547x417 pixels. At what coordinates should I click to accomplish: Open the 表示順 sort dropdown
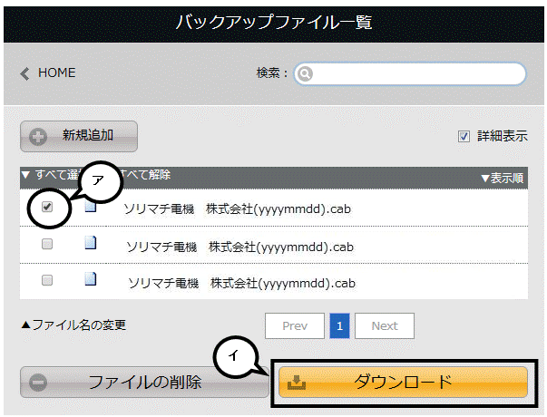tap(502, 179)
